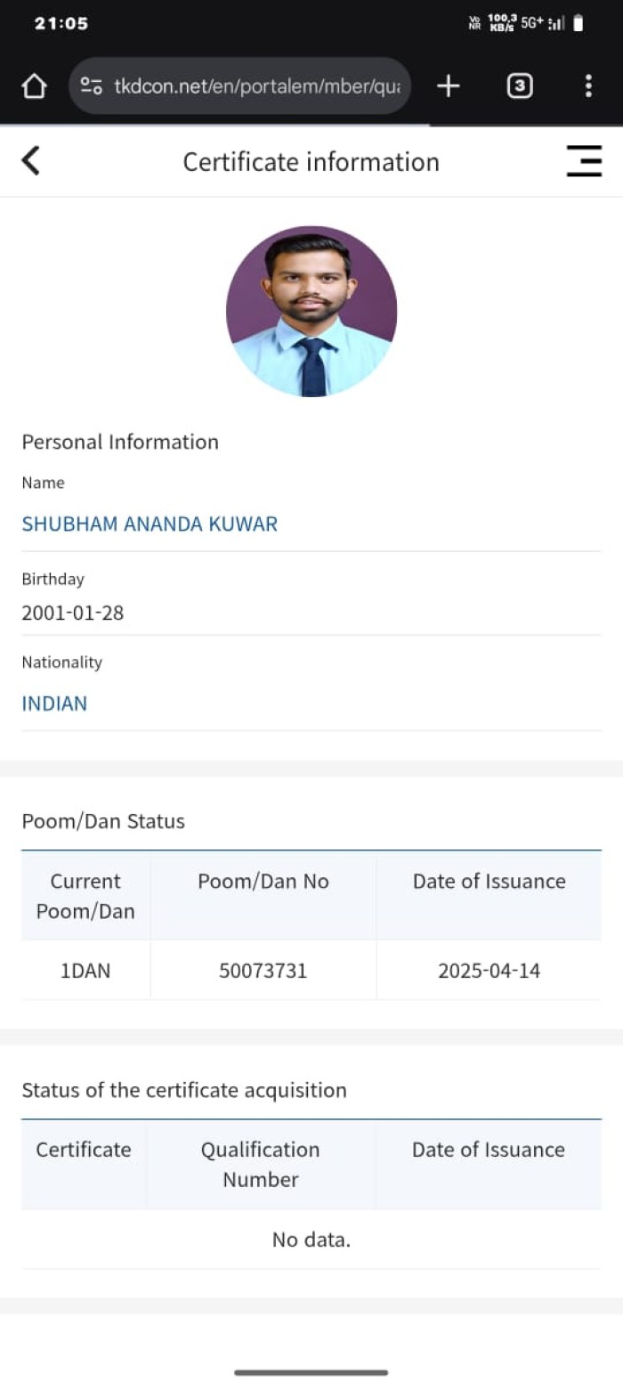Tap the Current Poom/Dan column header

[85, 896]
